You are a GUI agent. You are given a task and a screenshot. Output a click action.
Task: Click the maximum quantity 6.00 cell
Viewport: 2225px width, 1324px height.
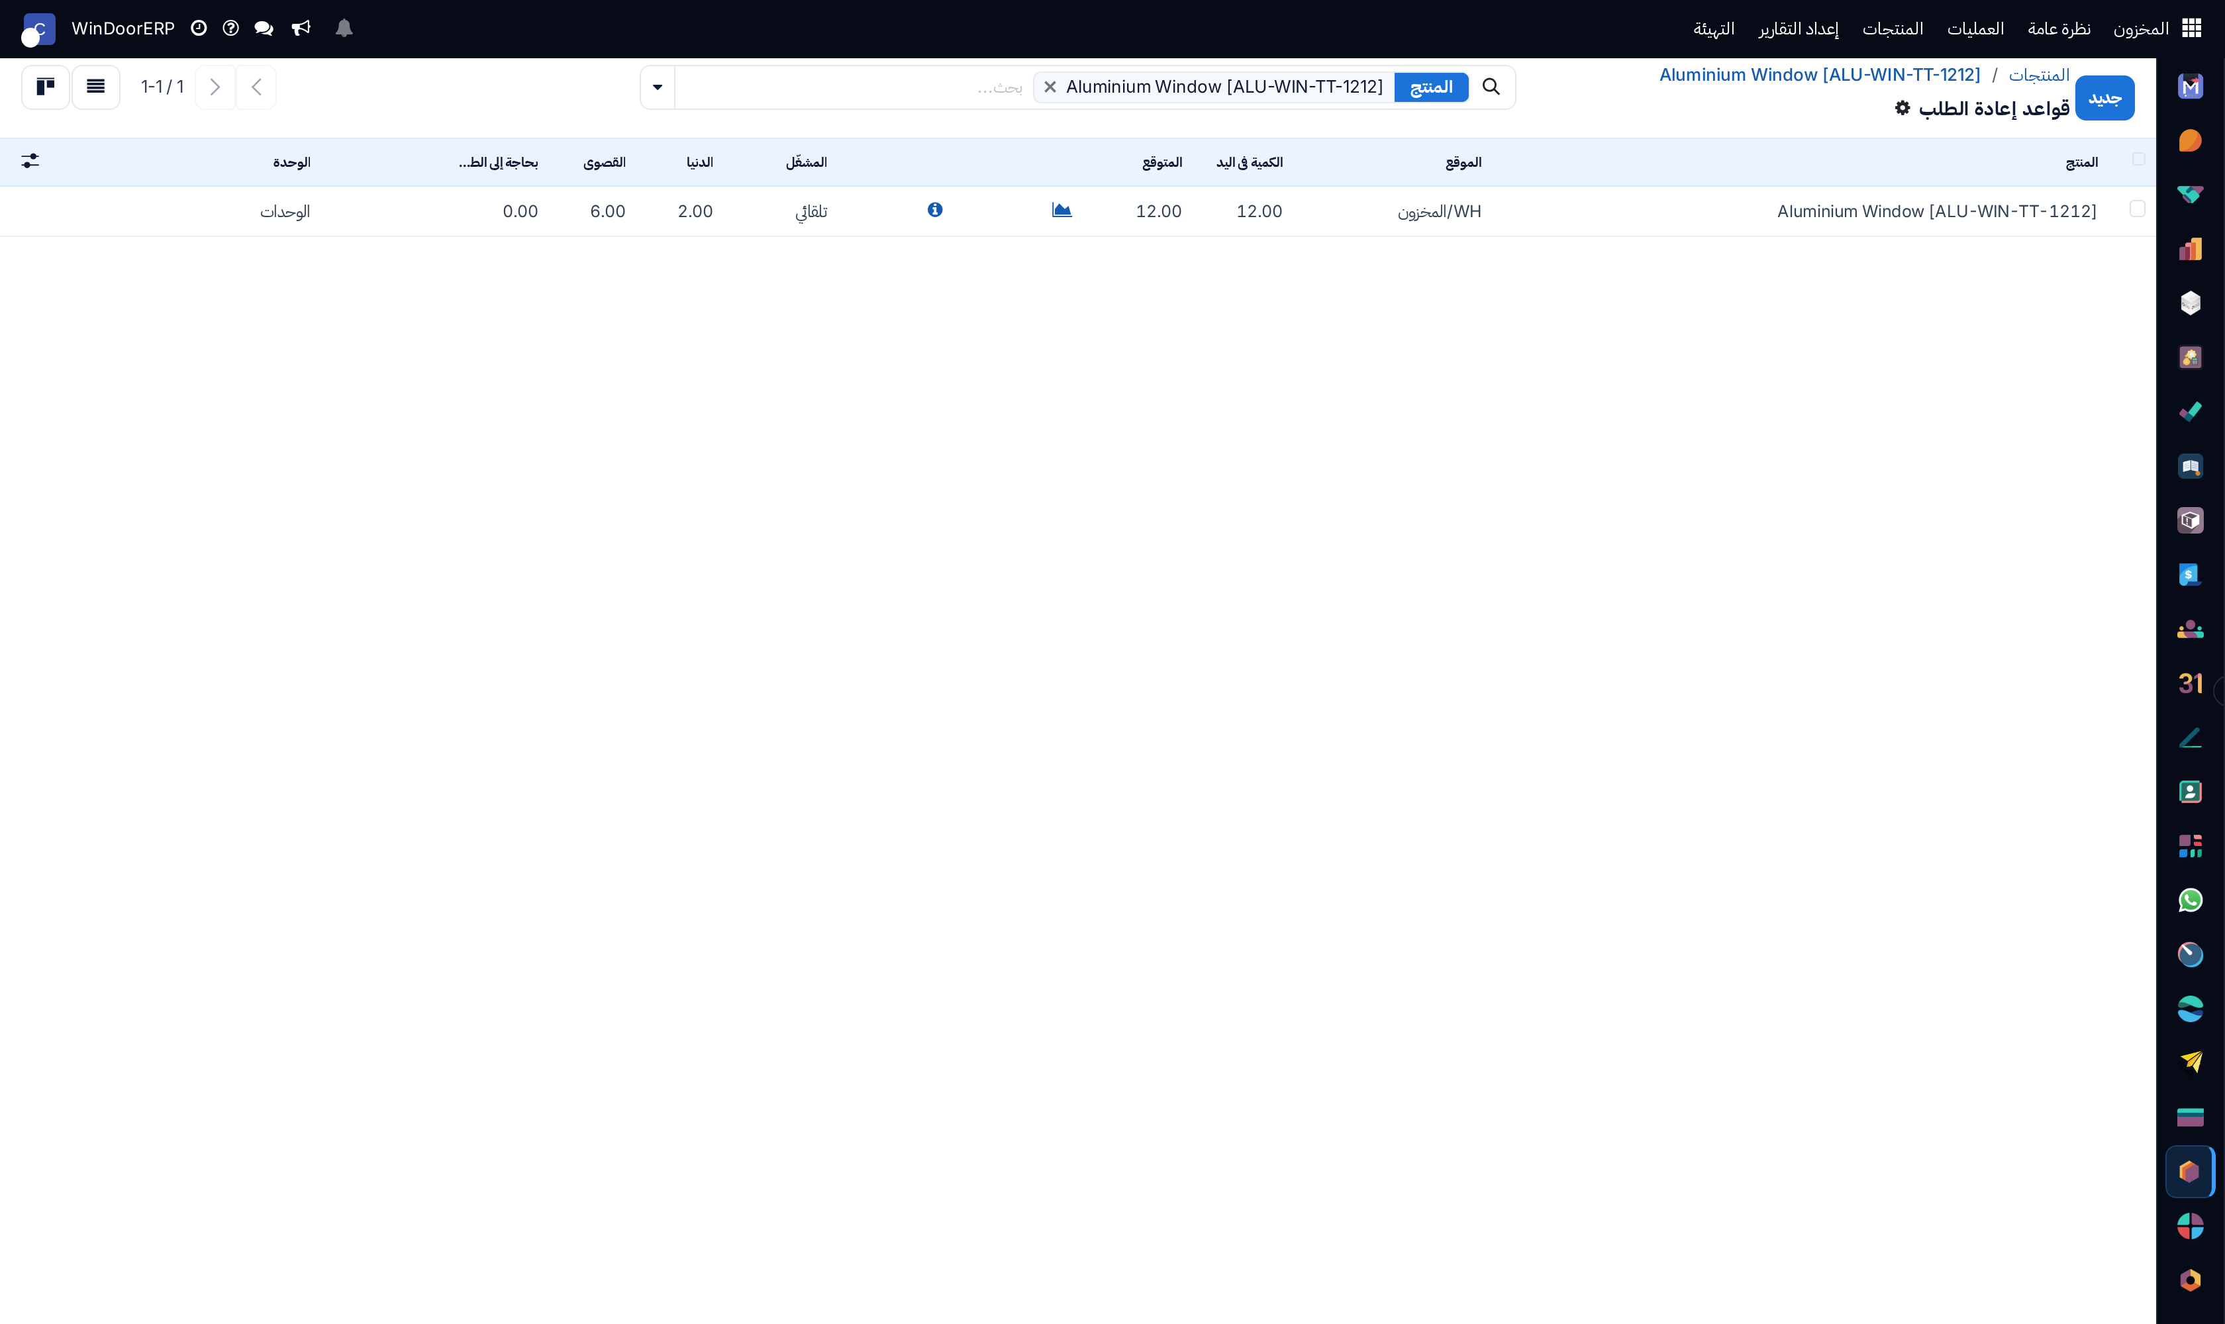tap(607, 211)
